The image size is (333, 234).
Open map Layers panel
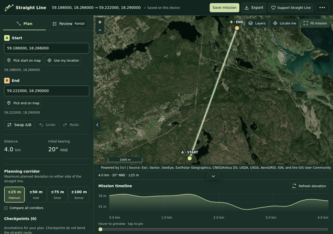point(257,23)
